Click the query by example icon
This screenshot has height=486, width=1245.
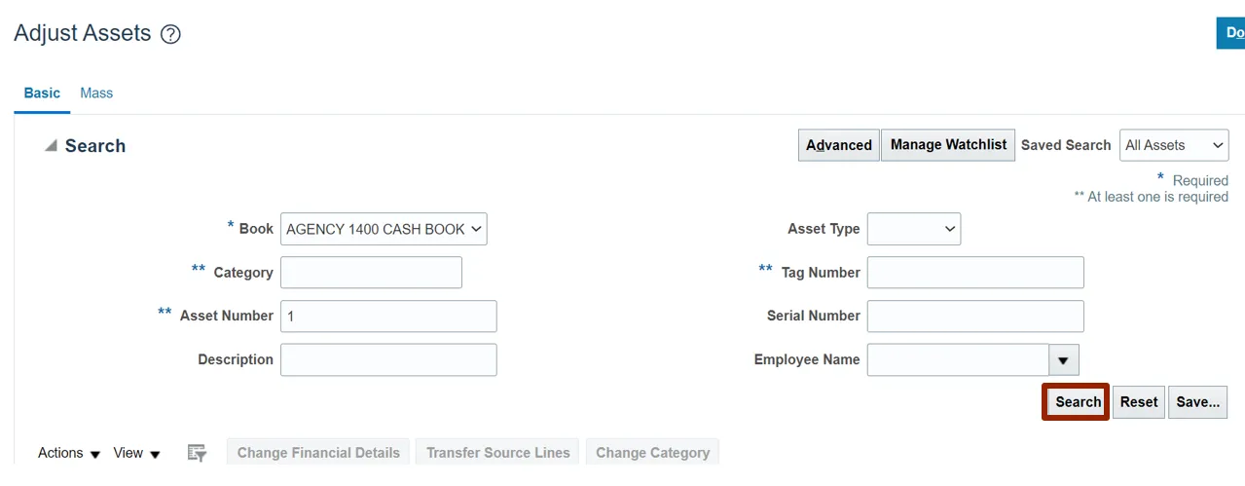(x=197, y=453)
